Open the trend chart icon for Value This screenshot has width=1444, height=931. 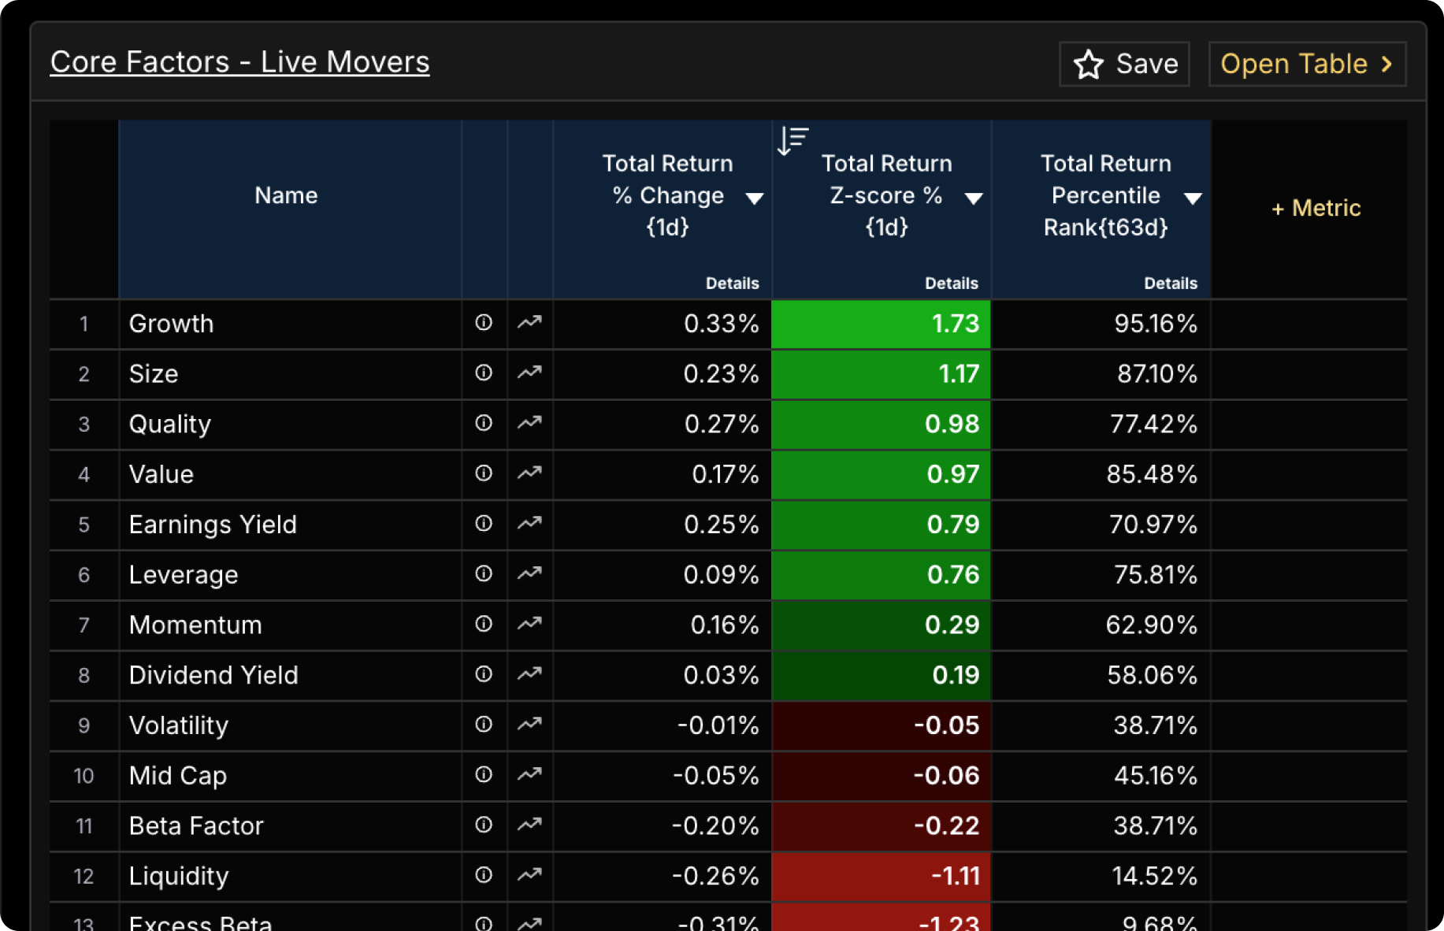pyautogui.click(x=529, y=473)
